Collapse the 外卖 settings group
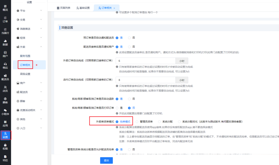 (29, 47)
